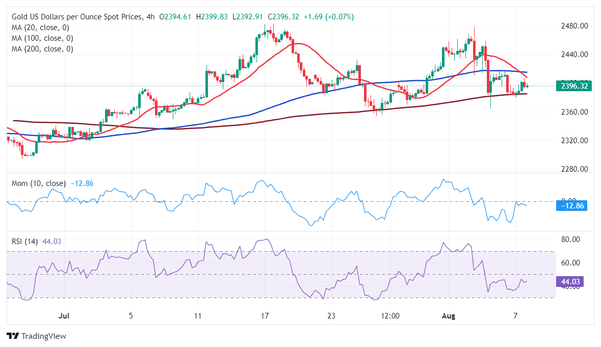
Task: Select the Mom (10, close) indicator label
Action: [38, 183]
